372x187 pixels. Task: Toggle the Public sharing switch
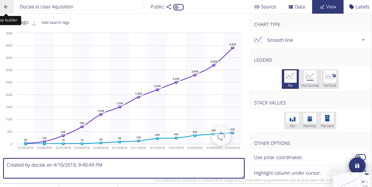click(x=179, y=7)
